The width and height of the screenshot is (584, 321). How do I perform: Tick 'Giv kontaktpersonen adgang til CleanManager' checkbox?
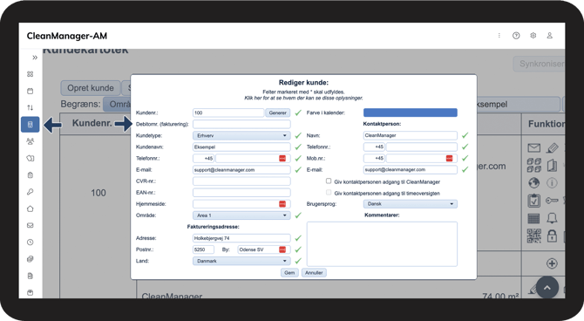click(329, 181)
